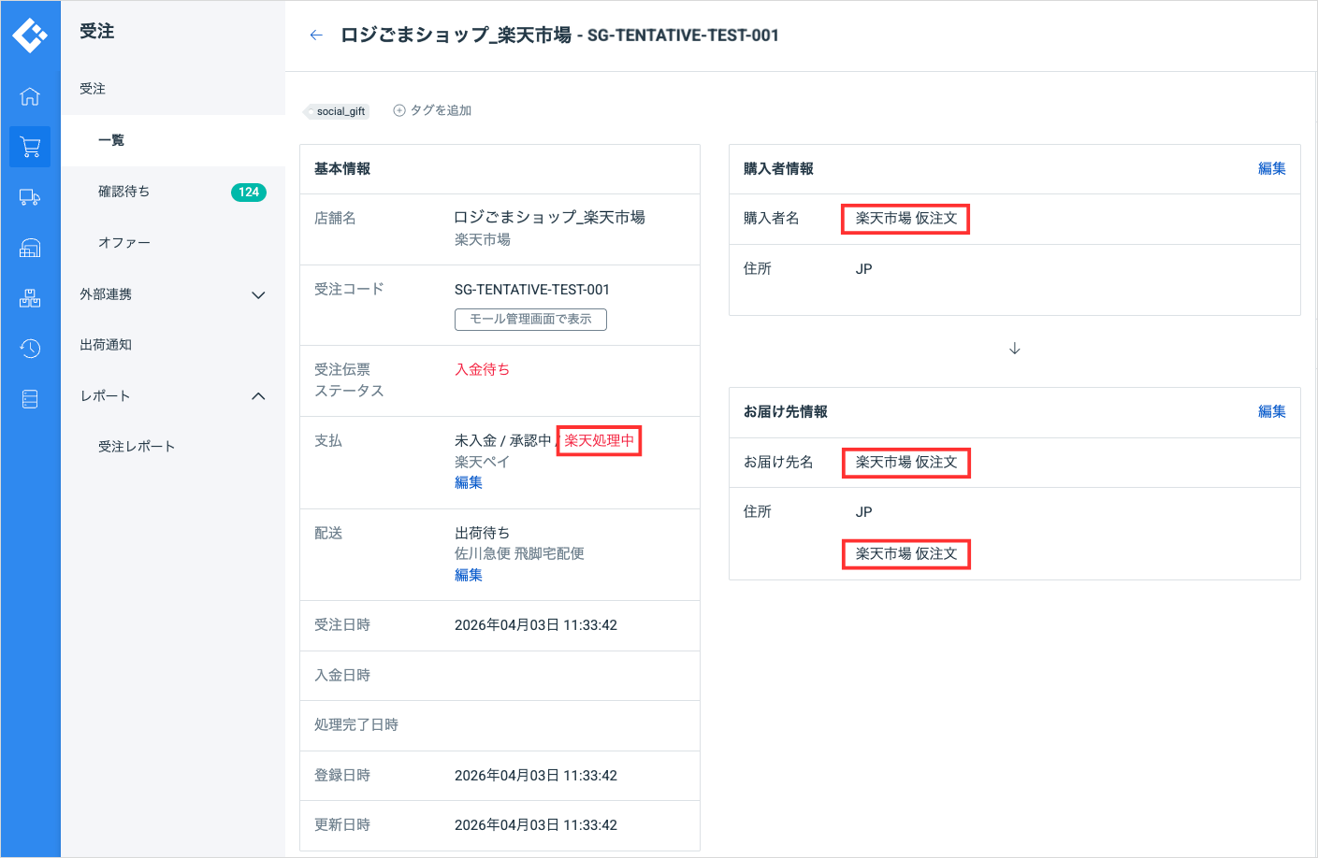Image resolution: width=1318 pixels, height=858 pixels.
Task: Open the オファー menu item
Action: tap(124, 243)
